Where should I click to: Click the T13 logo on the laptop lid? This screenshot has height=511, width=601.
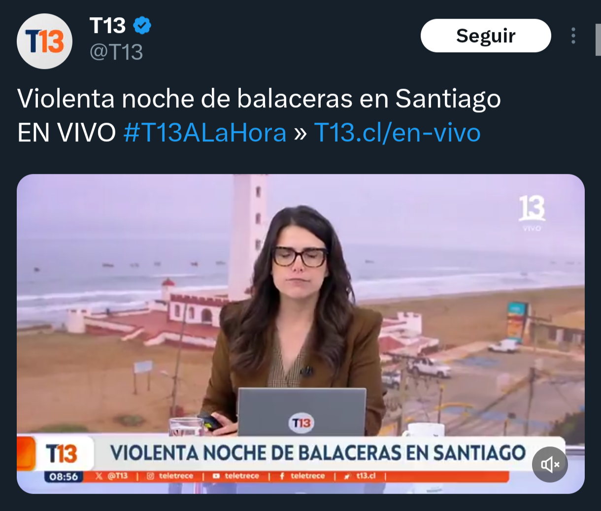click(x=301, y=423)
